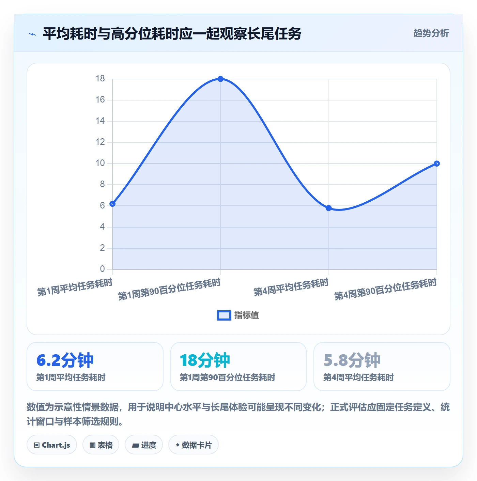The width and height of the screenshot is (477, 481).
Task: Click the 趋势分析 label in the header
Action: [431, 33]
